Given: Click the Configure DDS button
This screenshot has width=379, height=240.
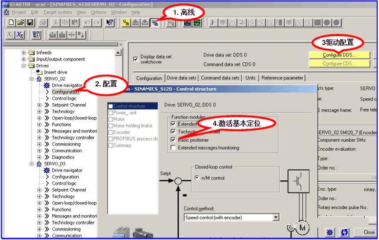Looking at the screenshot, I should (x=339, y=55).
